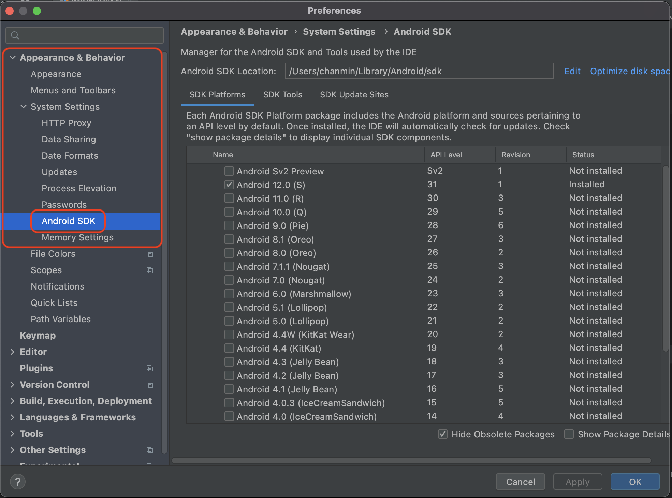This screenshot has width=672, height=498.
Task: Collapse the System Settings tree node
Action: point(24,107)
